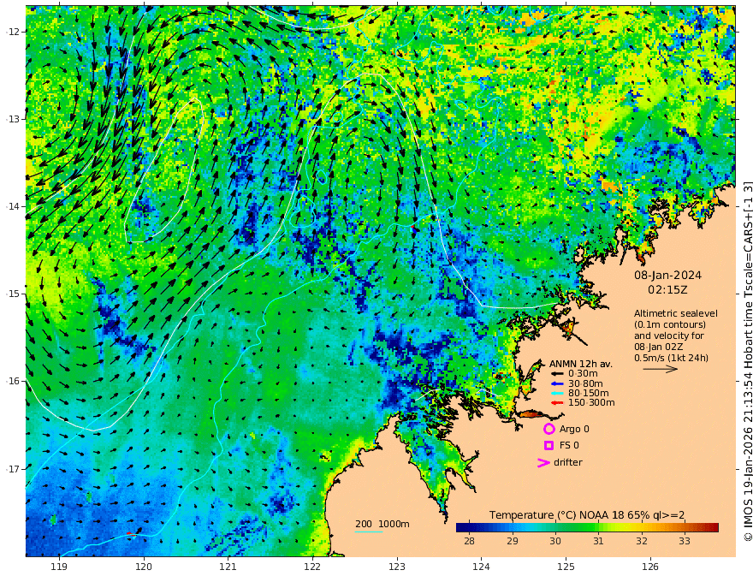Image resolution: width=753 pixels, height=582 pixels.
Task: Click the 28 value on temperature scale
Action: [x=469, y=541]
